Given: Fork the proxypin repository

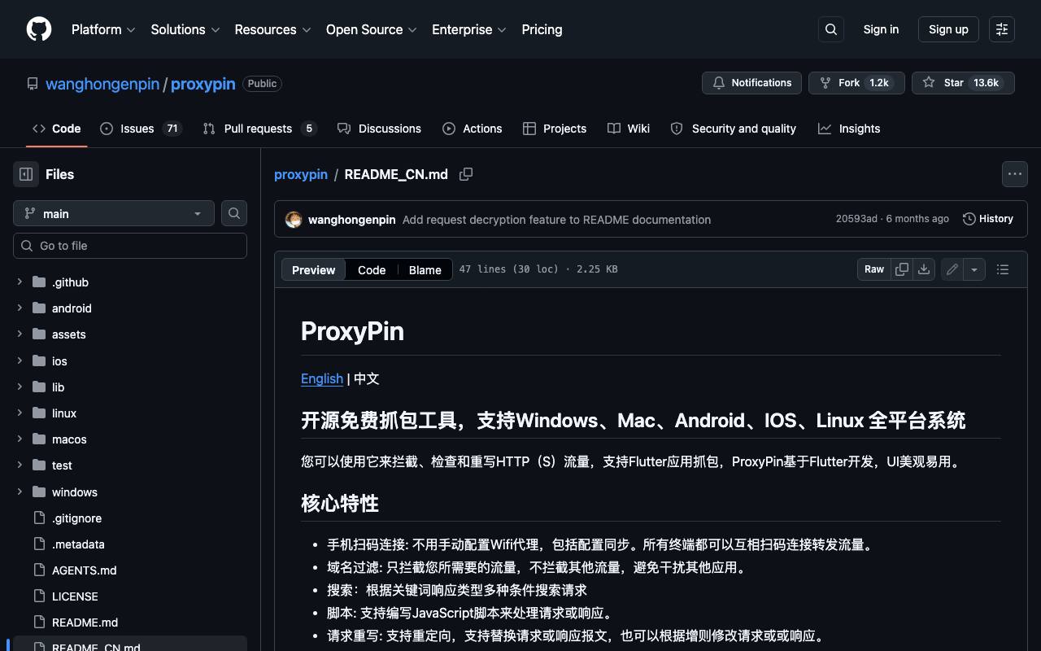Looking at the screenshot, I should click(x=856, y=83).
